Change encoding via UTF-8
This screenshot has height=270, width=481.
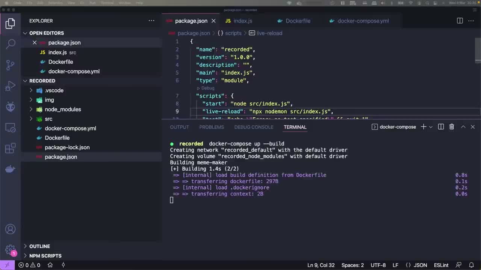coord(378,265)
